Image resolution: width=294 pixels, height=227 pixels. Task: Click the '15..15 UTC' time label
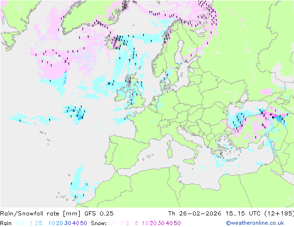pos(243,214)
